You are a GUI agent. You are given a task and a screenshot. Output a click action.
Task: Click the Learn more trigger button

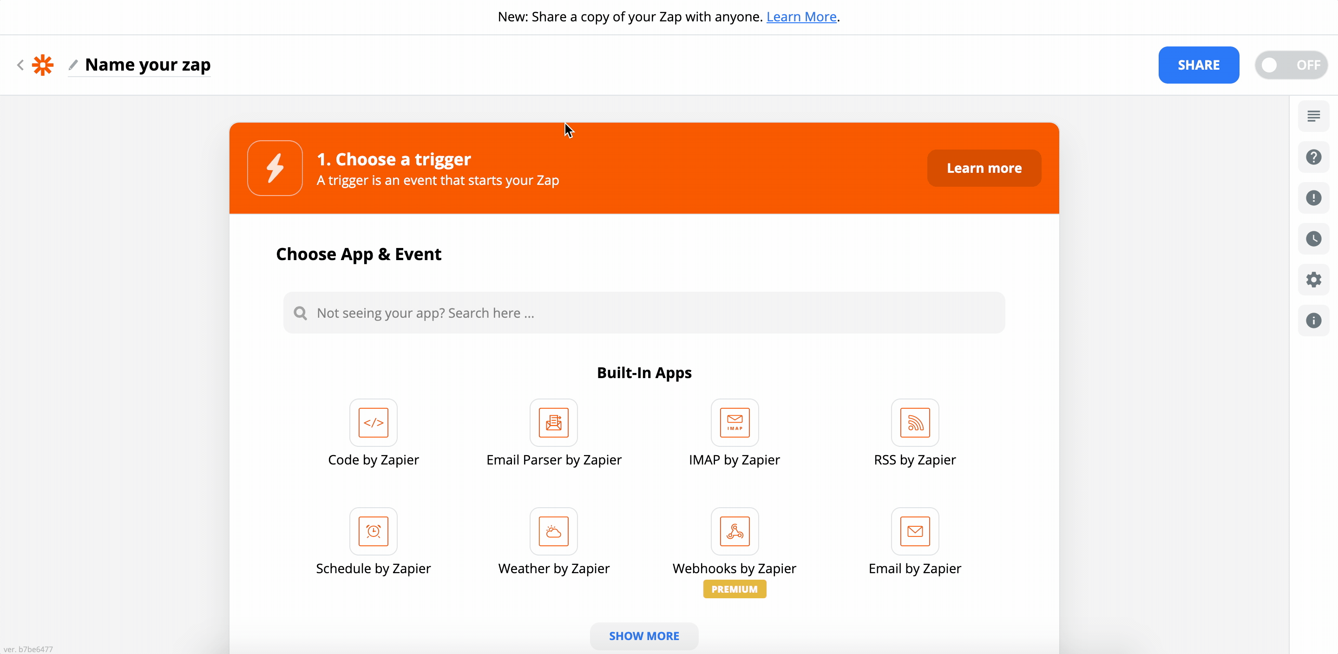[x=984, y=168]
